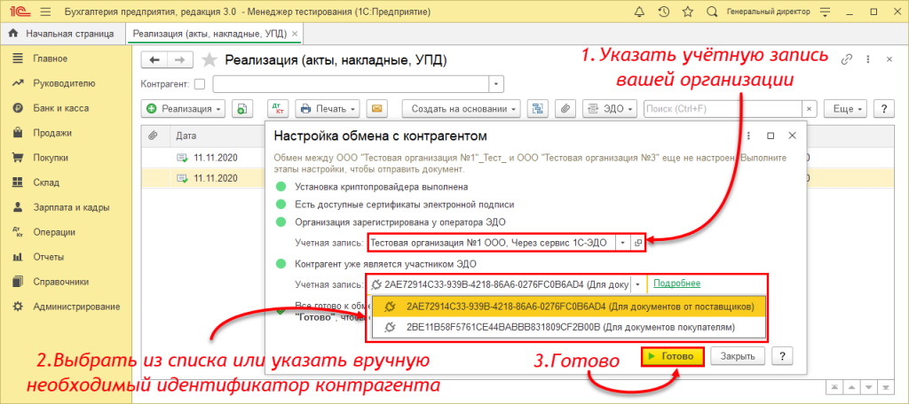Image resolution: width=909 pixels, height=404 pixels.
Task: Jump to list beginning arrow button
Action: pos(834,386)
